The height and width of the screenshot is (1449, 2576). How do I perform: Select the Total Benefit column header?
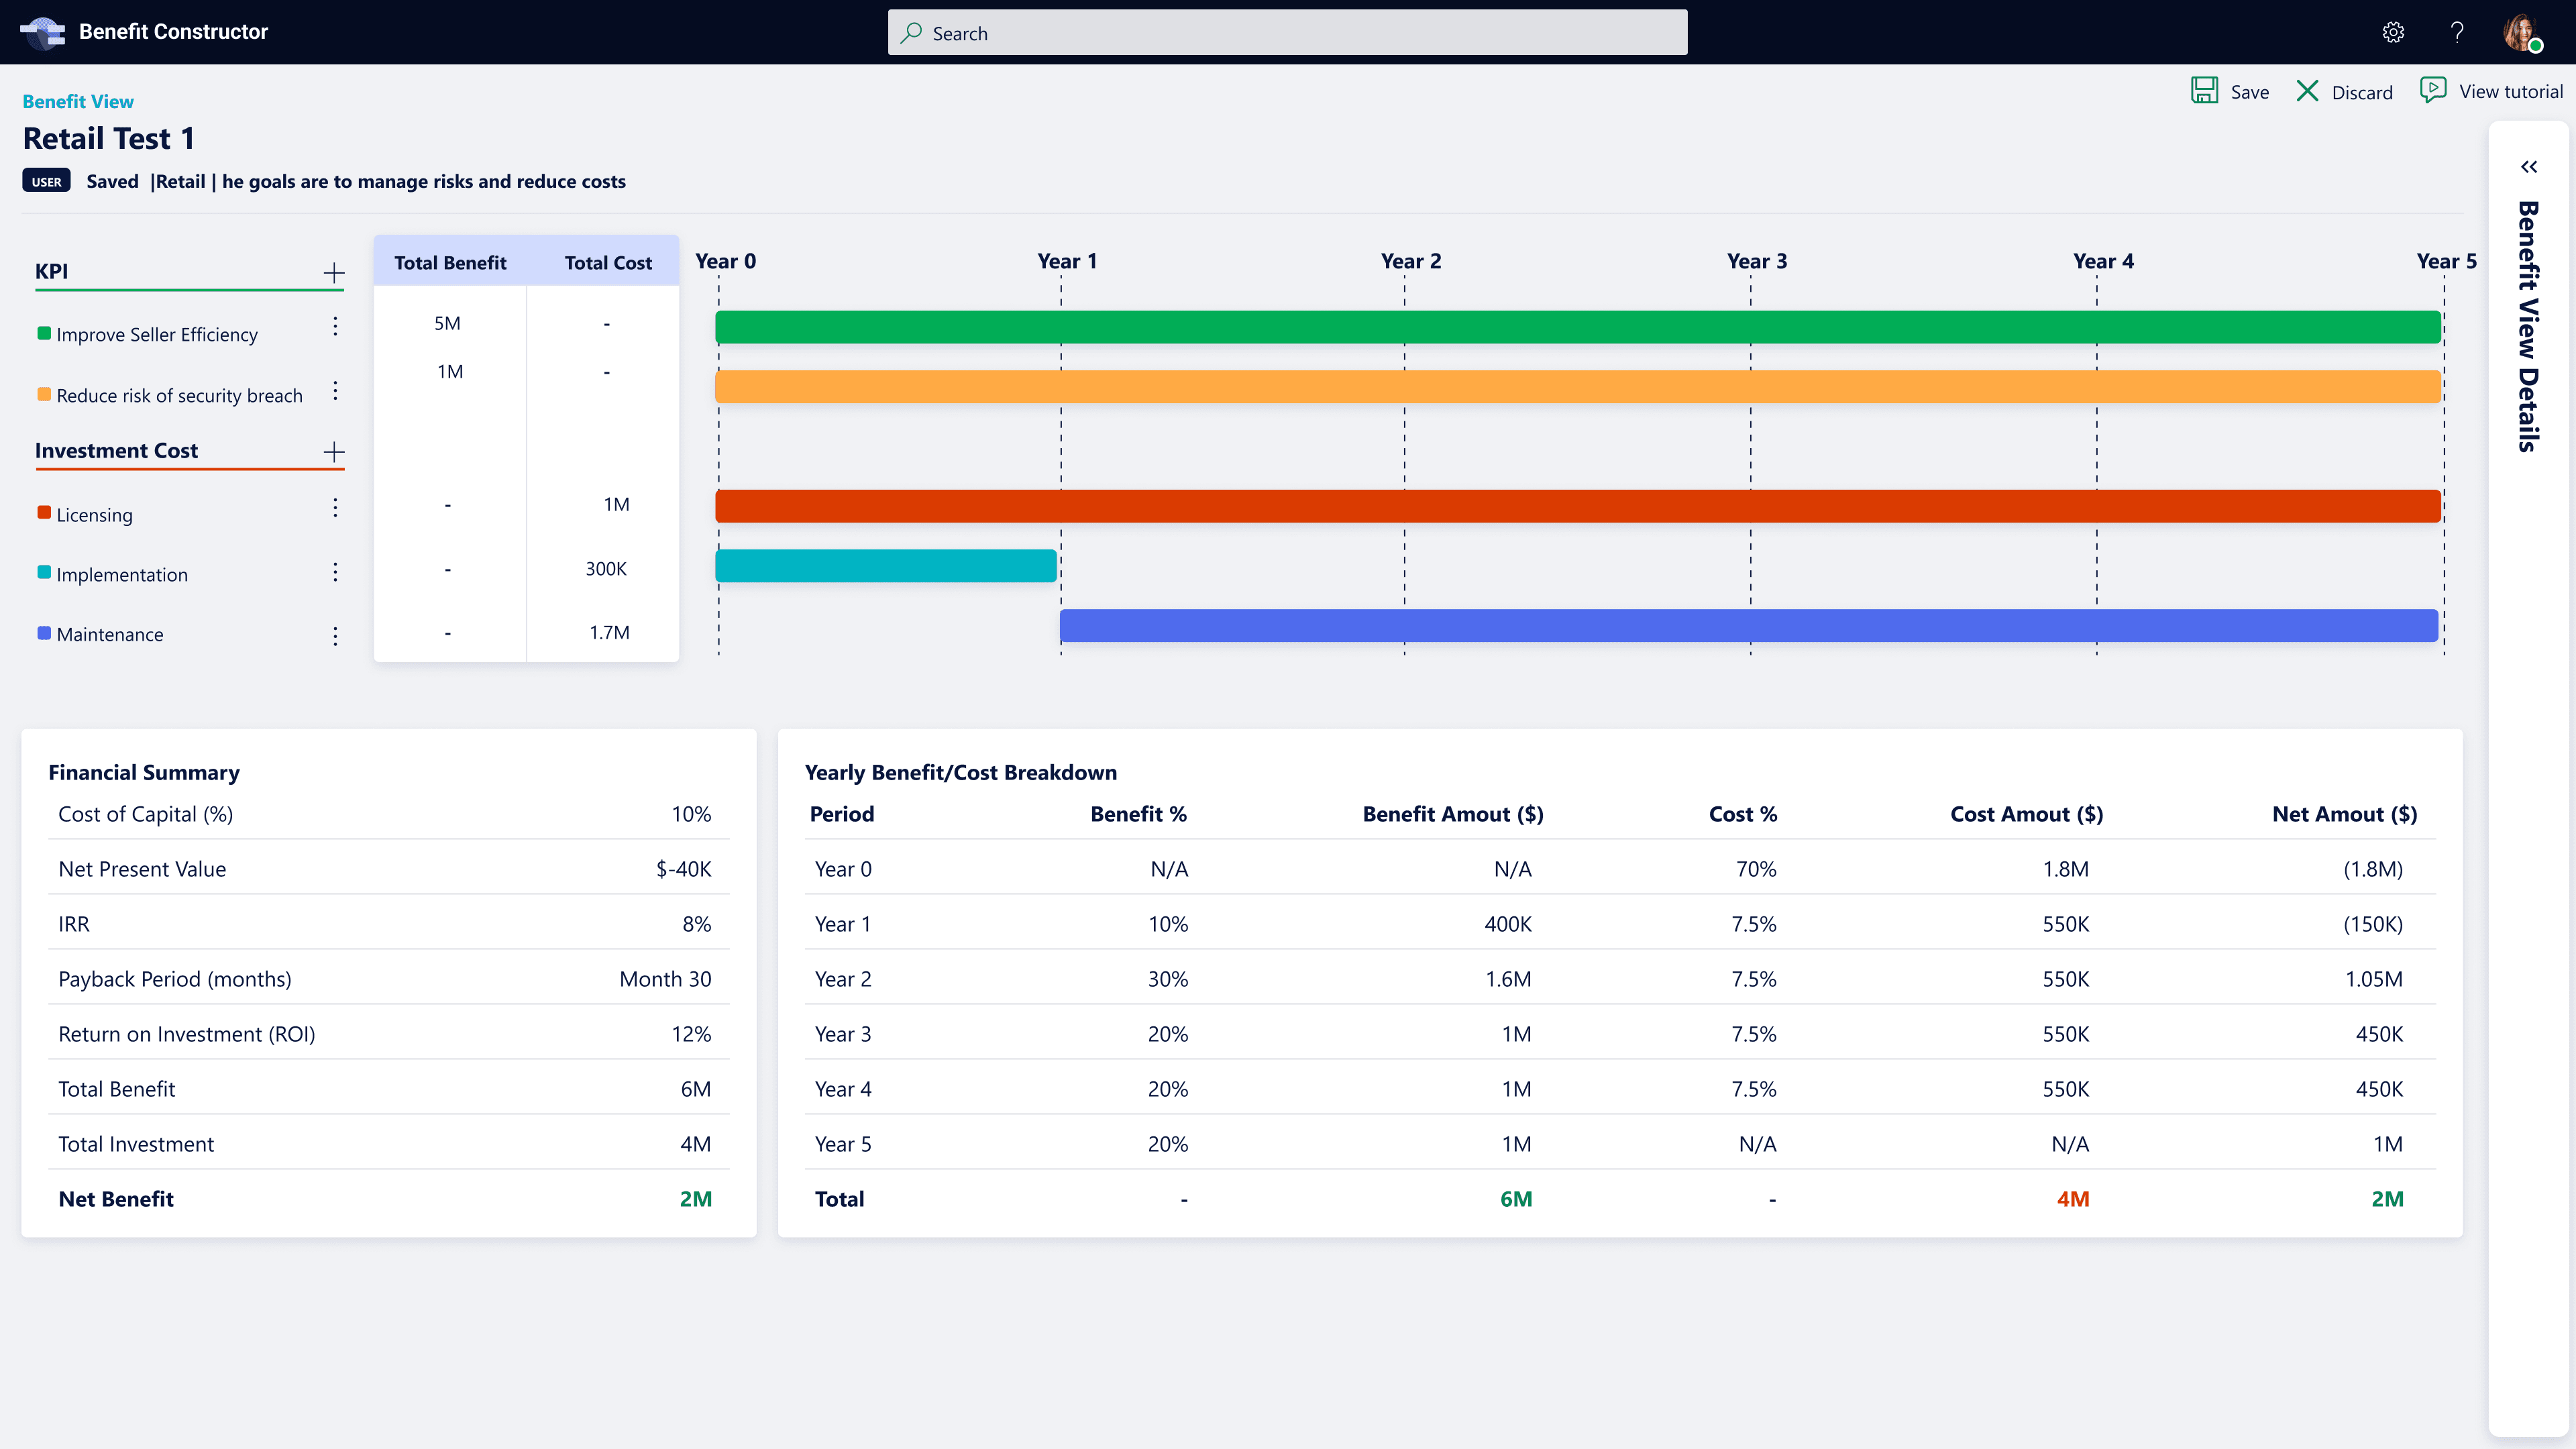(x=450, y=263)
